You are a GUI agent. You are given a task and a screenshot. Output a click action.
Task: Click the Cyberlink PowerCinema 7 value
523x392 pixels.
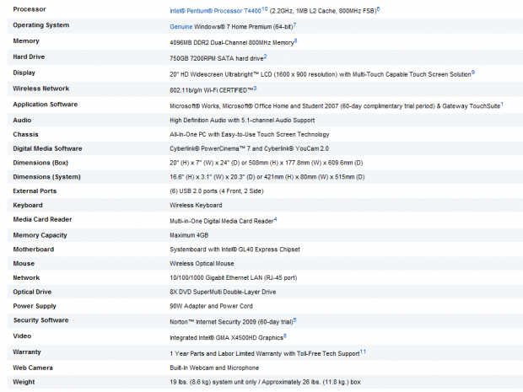click(249, 148)
